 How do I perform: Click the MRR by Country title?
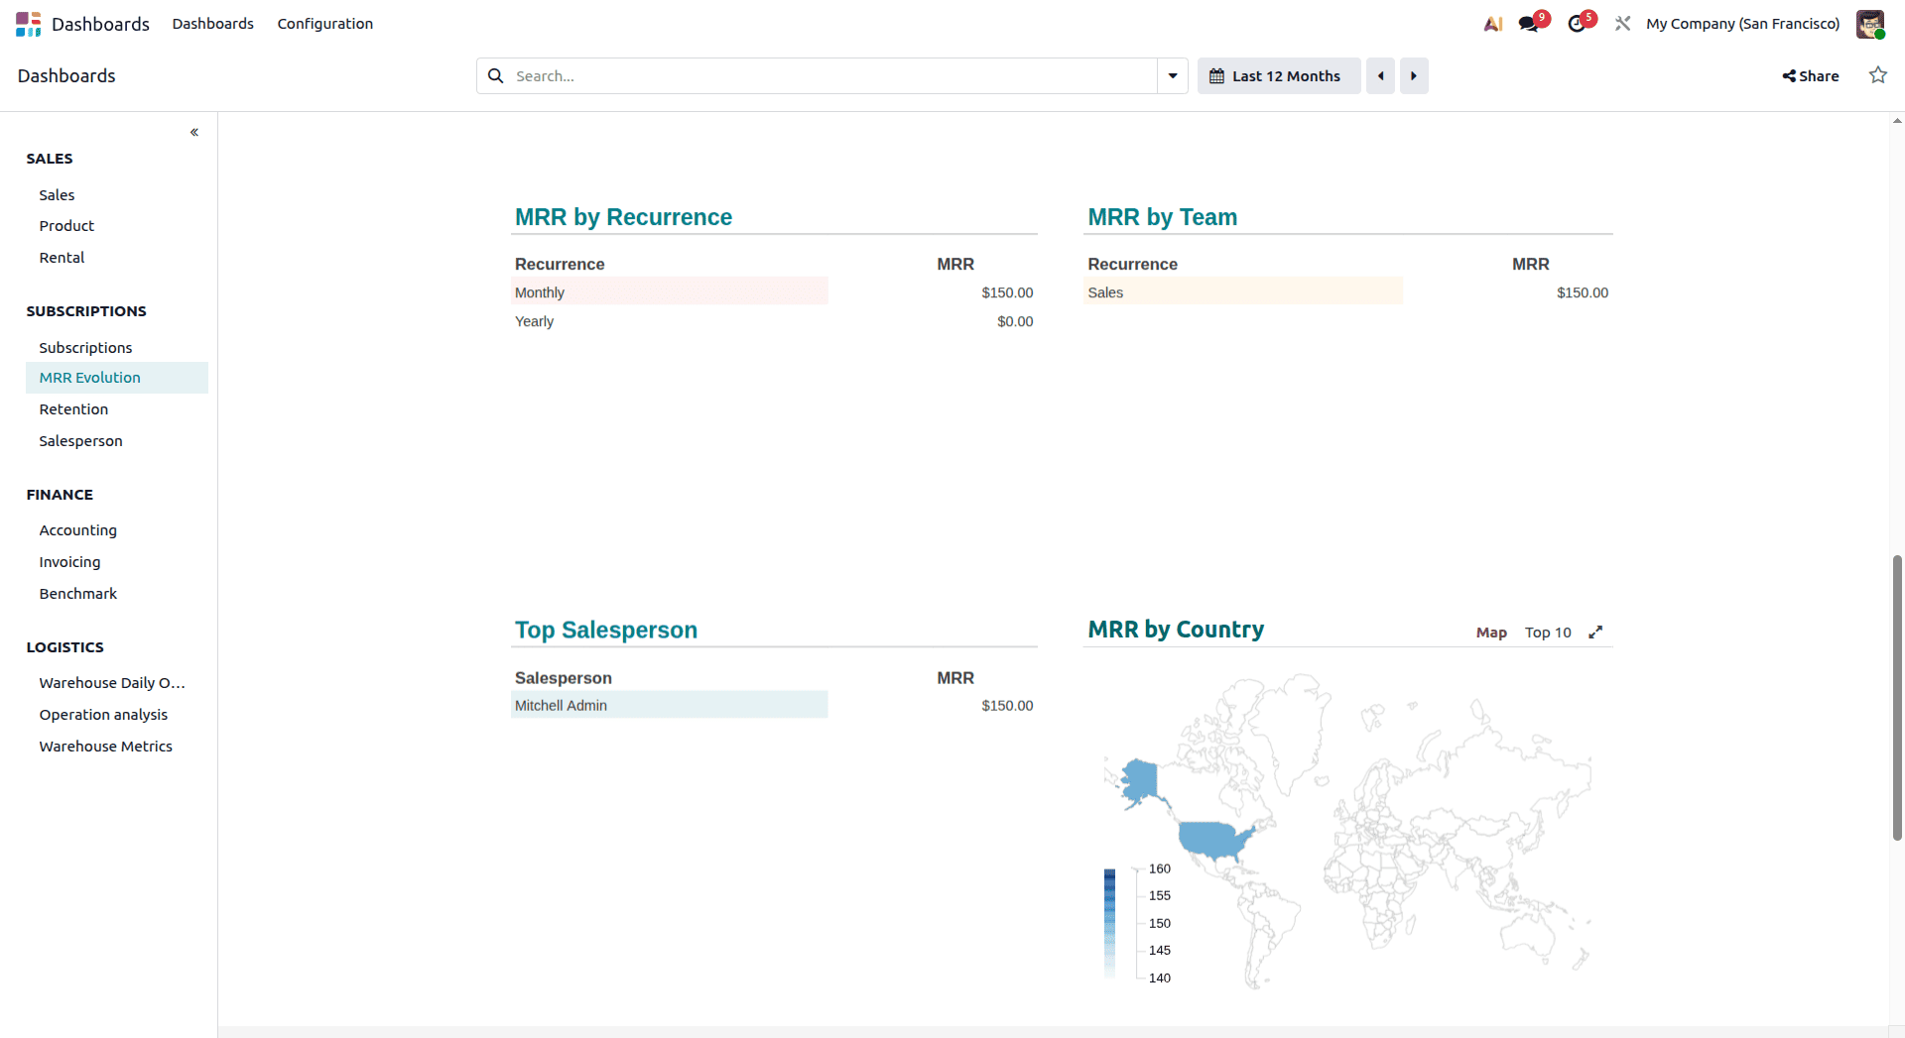coord(1176,630)
